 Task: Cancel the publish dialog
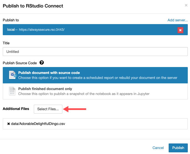tap(158, 148)
